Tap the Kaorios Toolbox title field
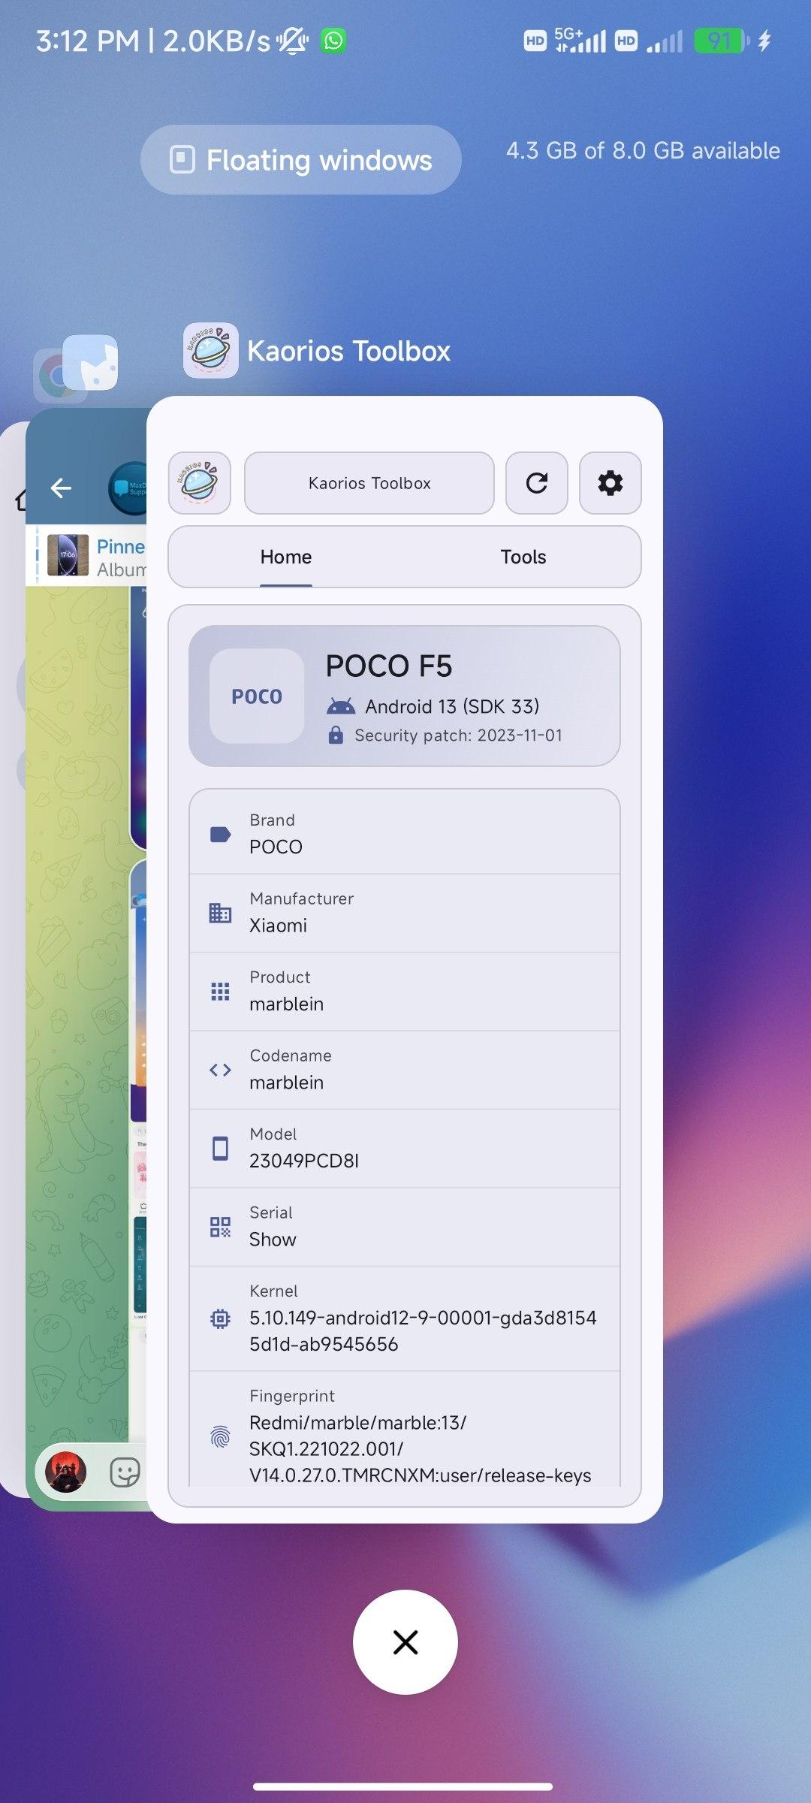 click(369, 483)
